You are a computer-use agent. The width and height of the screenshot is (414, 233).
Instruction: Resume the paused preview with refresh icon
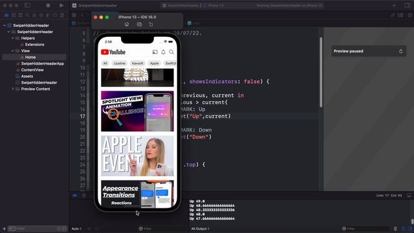coord(401,51)
